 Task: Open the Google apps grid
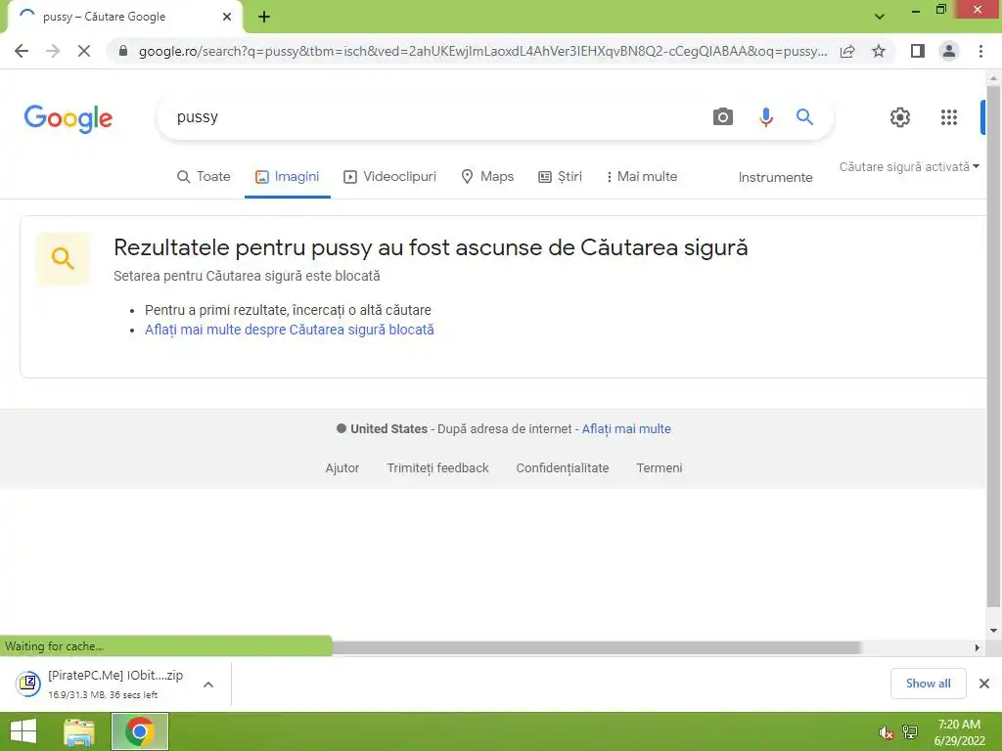(949, 117)
